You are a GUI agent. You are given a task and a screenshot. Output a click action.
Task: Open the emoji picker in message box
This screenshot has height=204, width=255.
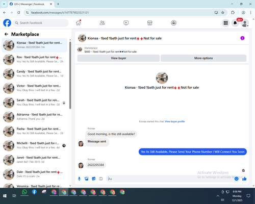pyautogui.click(x=236, y=178)
